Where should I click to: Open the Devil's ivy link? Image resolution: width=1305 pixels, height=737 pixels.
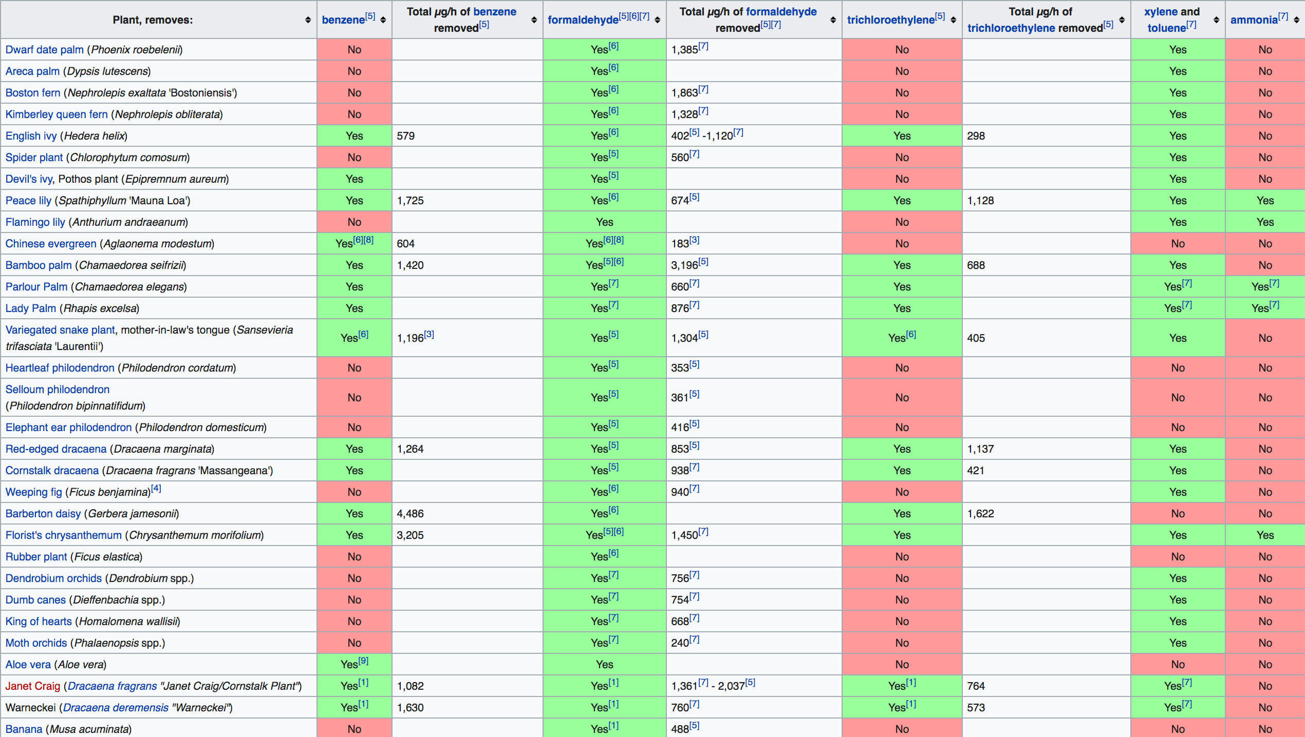click(29, 179)
